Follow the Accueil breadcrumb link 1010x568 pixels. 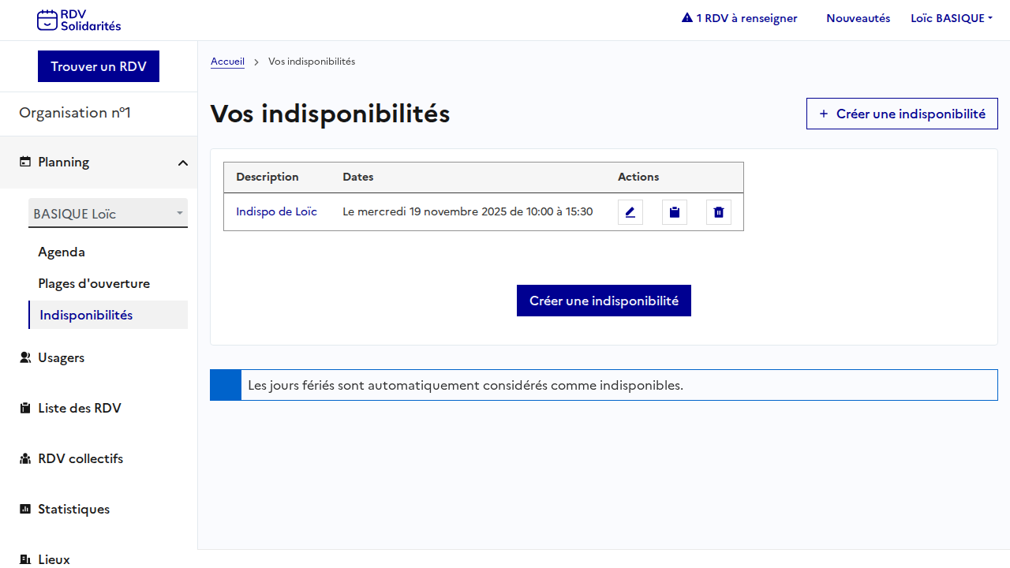(227, 62)
